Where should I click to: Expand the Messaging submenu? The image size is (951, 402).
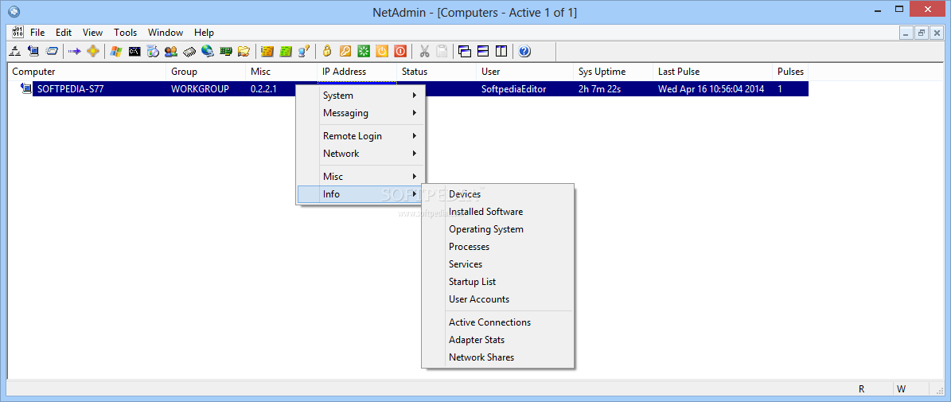(x=361, y=113)
